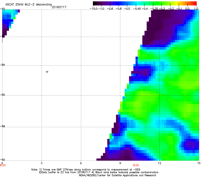Click the '0.0' color bar label
This screenshot has height=177, width=201.
(x=187, y=9)
